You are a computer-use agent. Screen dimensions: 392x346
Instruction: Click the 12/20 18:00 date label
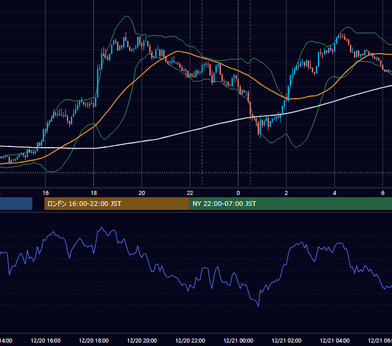94,340
